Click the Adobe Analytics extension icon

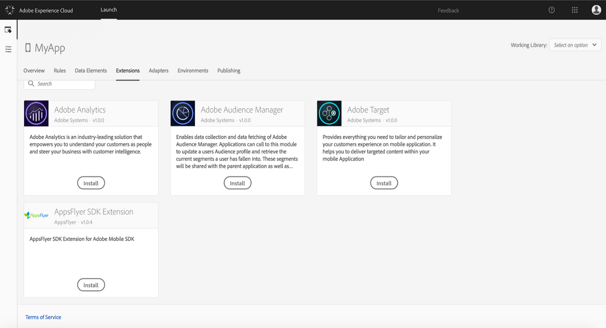36,113
